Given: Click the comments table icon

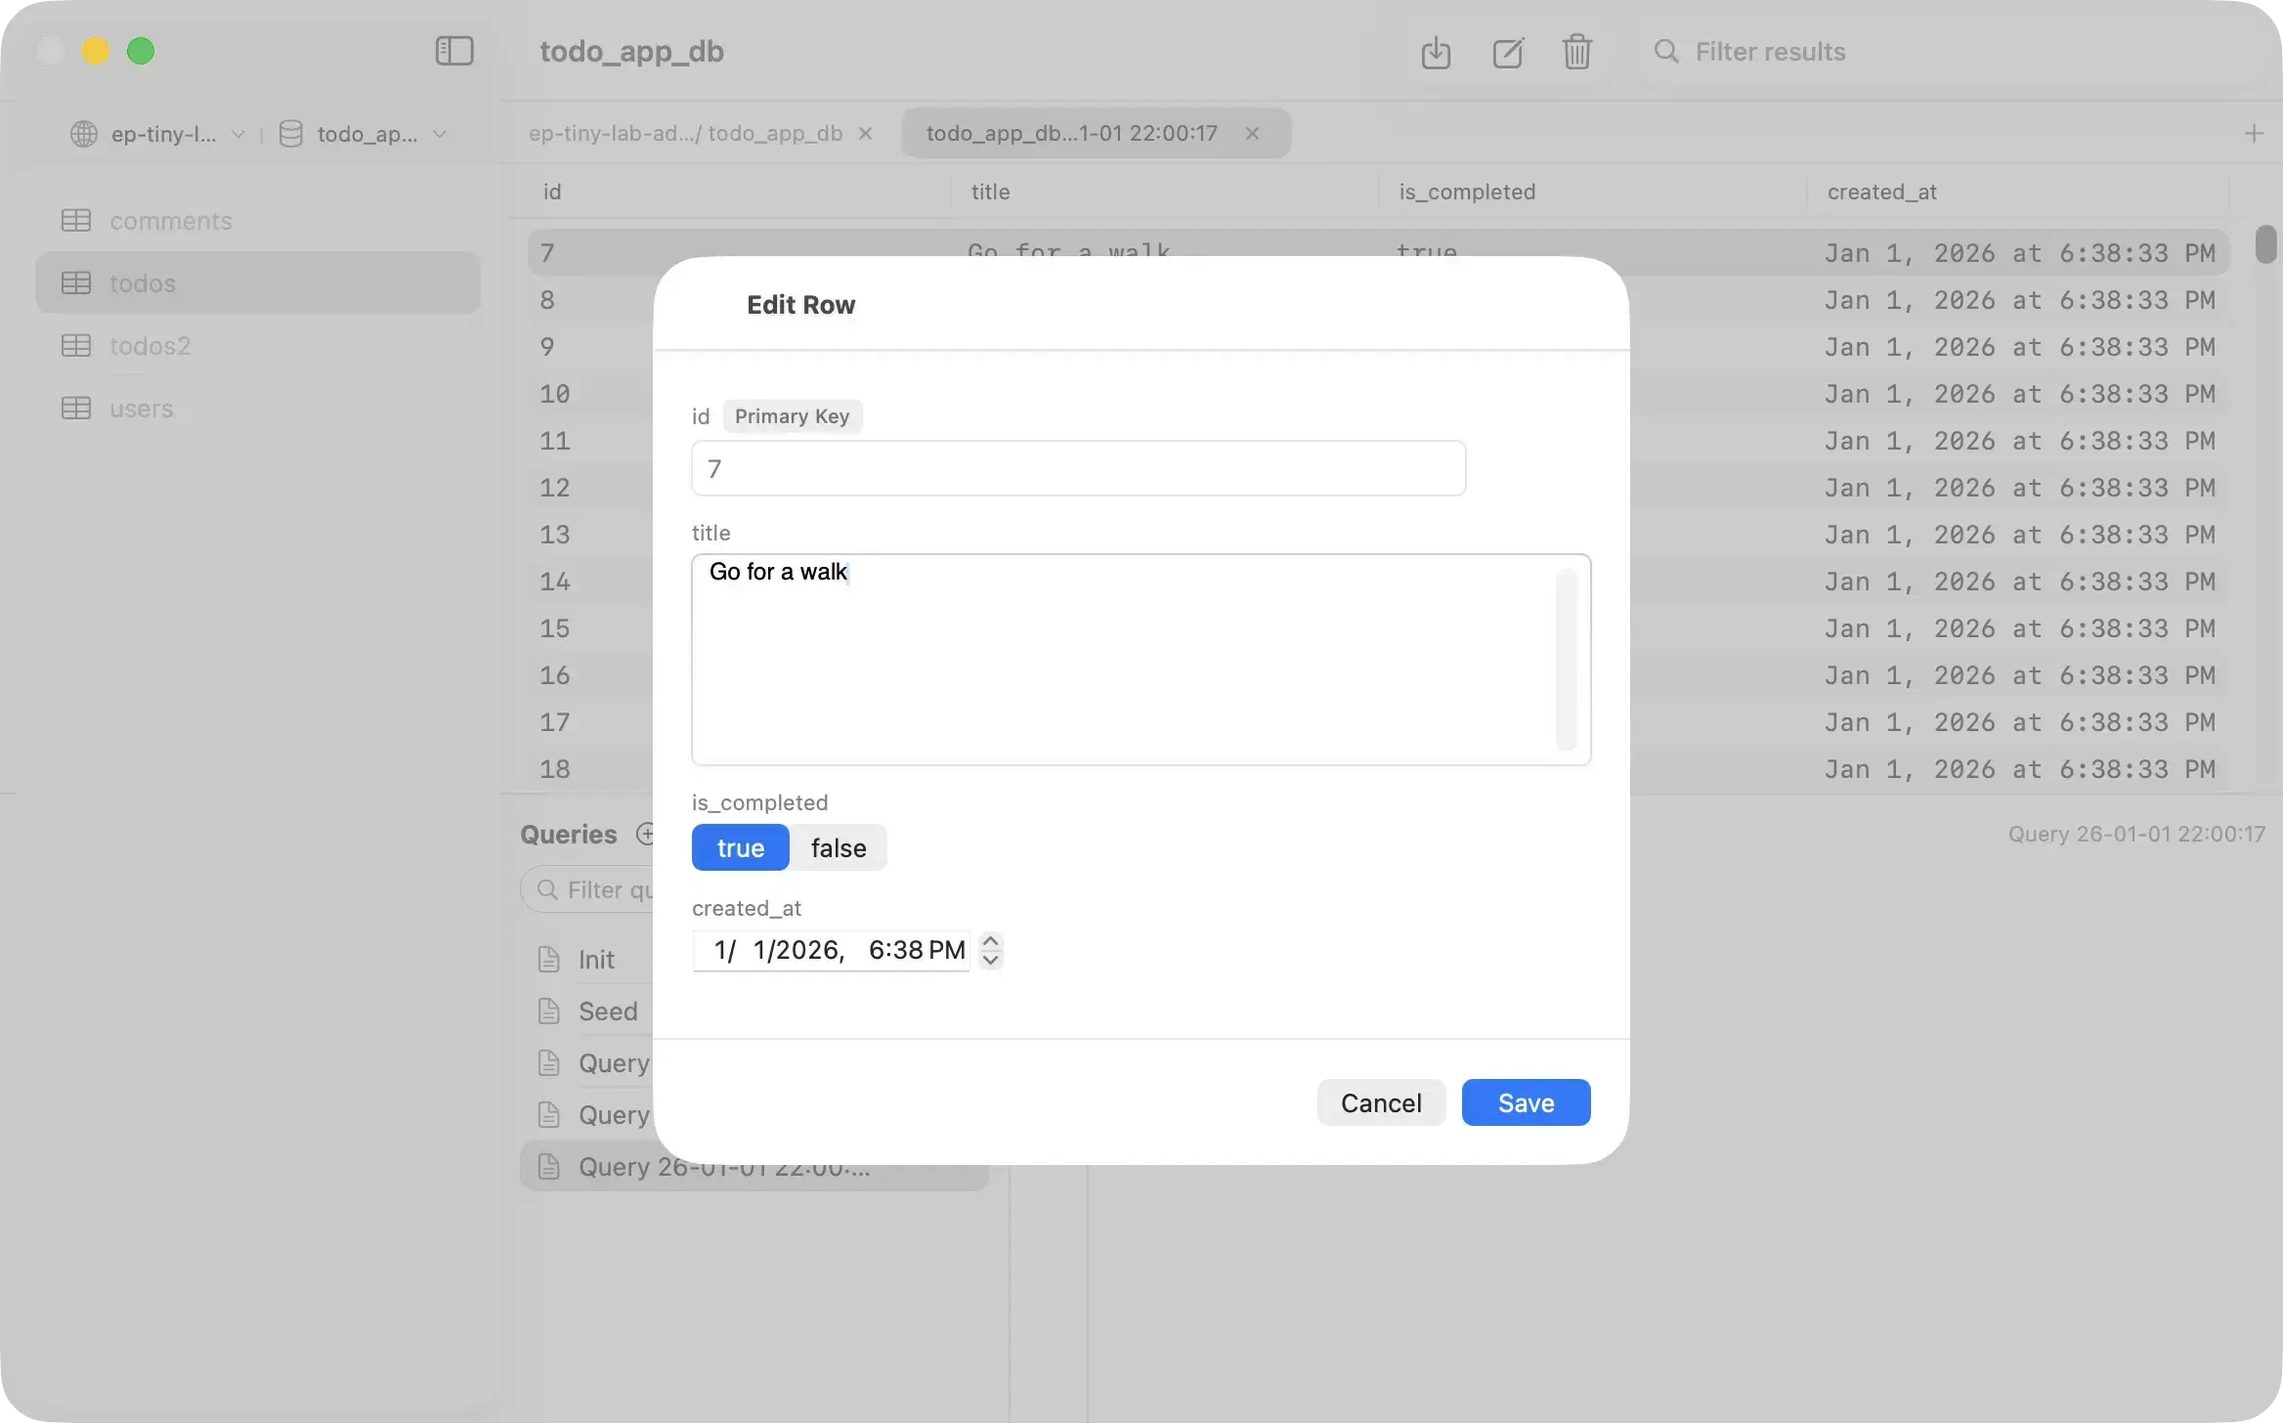Looking at the screenshot, I should point(76,221).
